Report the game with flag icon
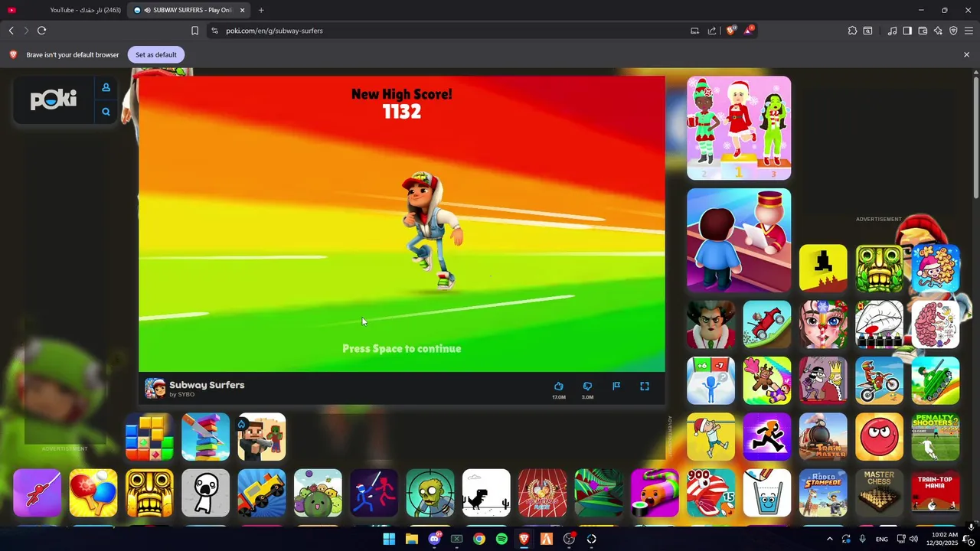 point(616,386)
